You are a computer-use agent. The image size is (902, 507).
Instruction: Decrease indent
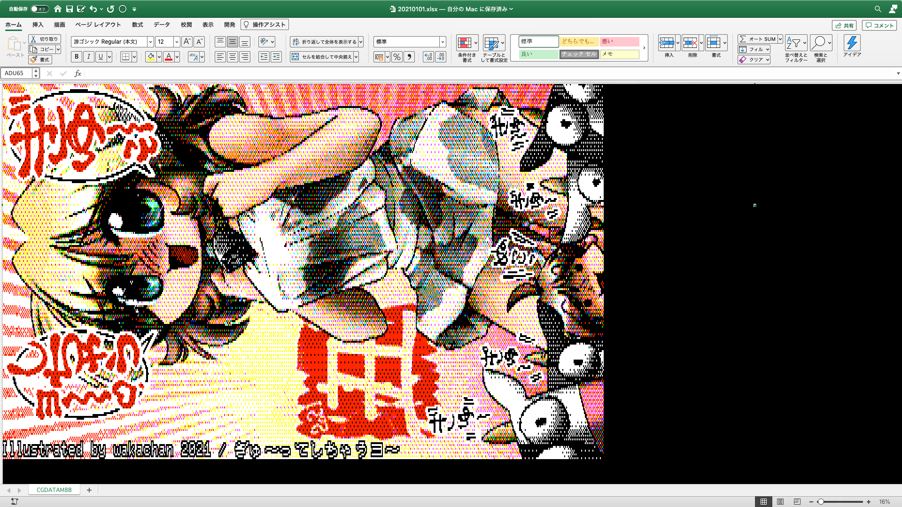(x=264, y=57)
